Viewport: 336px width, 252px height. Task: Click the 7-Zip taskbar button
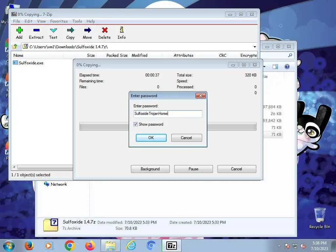pyautogui.click(x=171, y=245)
